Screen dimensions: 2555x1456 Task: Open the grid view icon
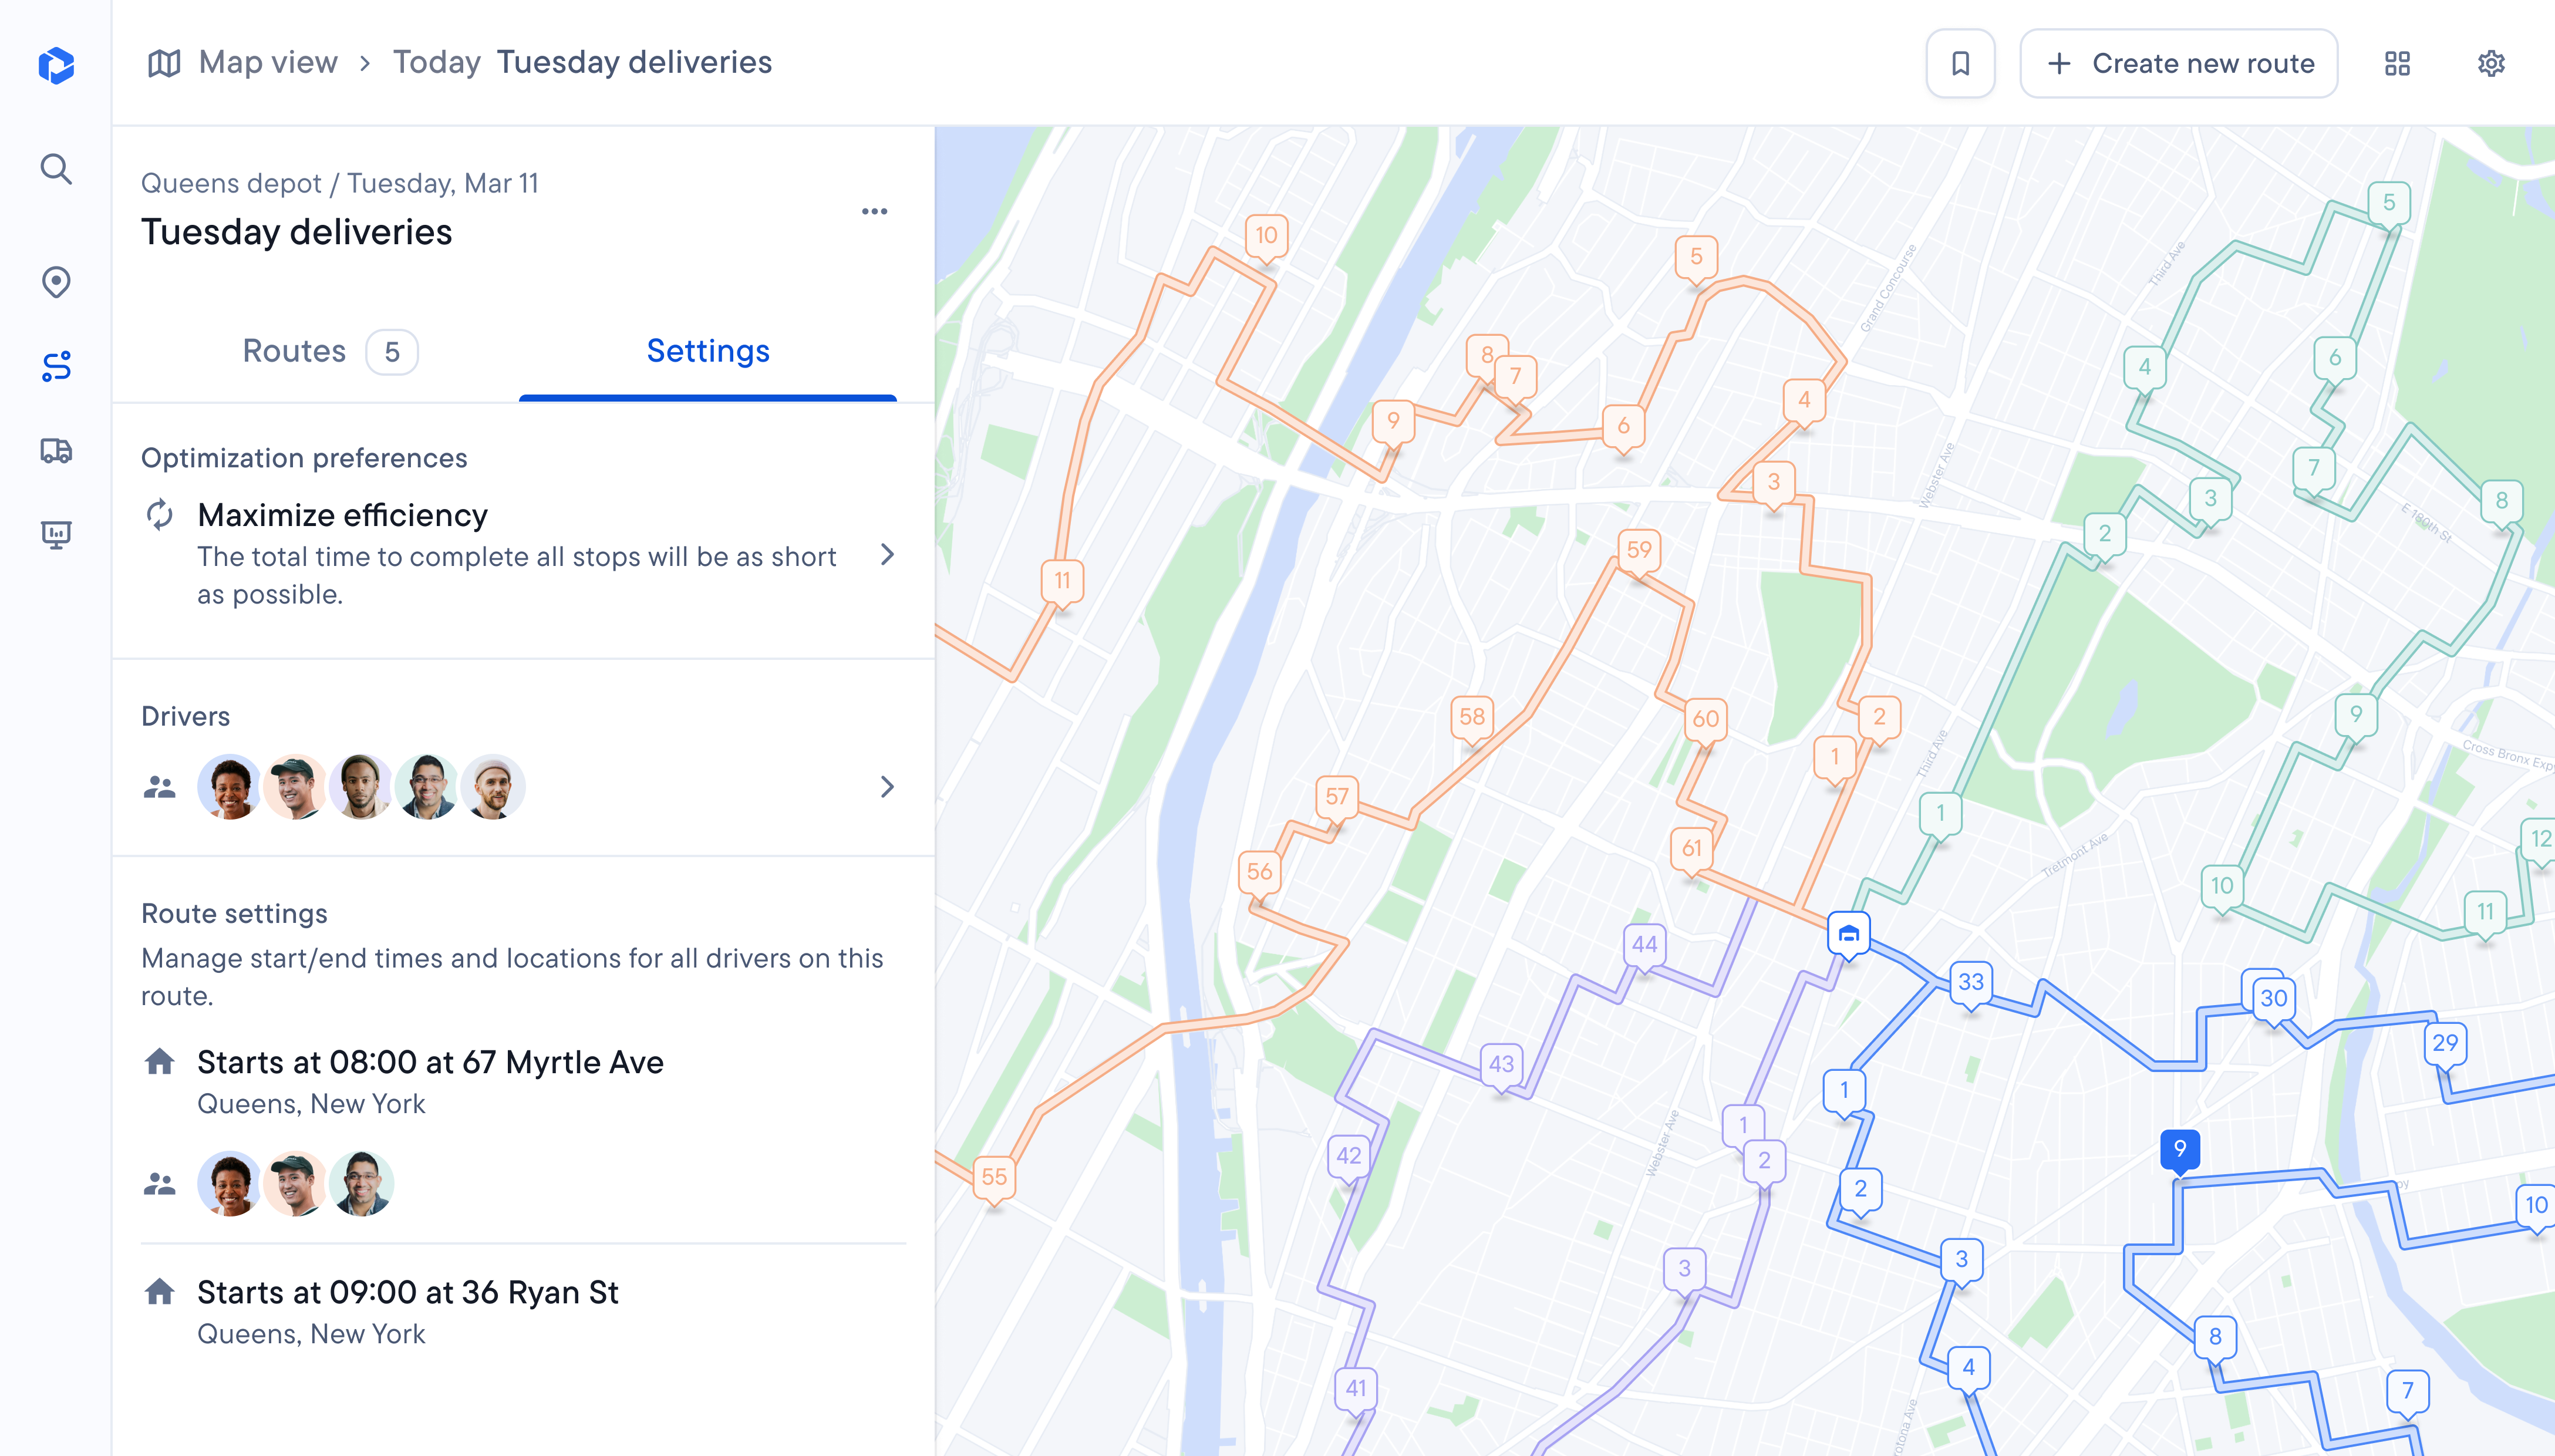(x=2397, y=63)
